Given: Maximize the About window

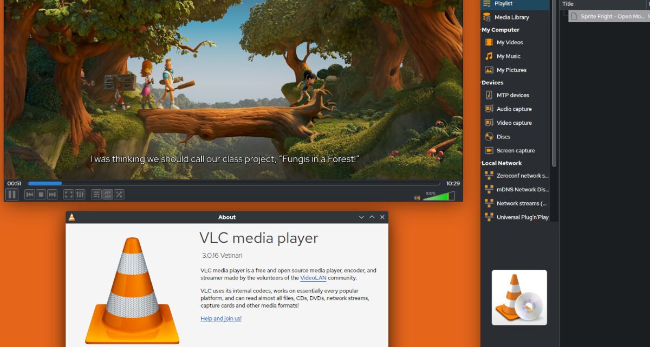Looking at the screenshot, I should [x=372, y=217].
